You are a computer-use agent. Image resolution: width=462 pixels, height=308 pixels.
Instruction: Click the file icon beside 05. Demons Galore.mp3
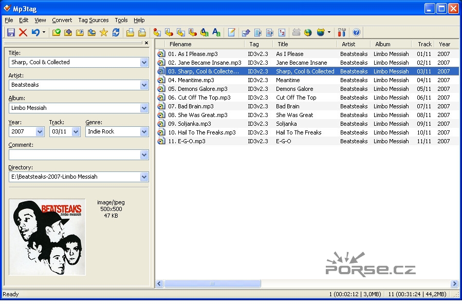pyautogui.click(x=161, y=89)
